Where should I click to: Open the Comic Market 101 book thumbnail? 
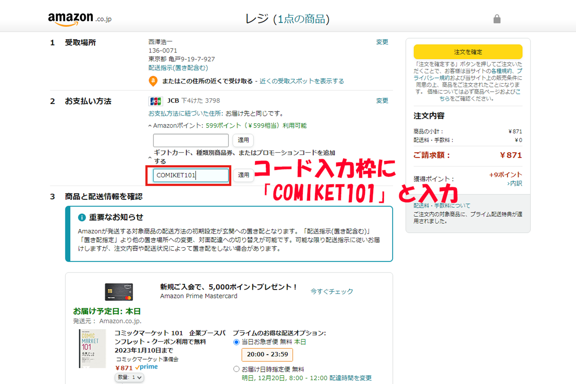point(92,348)
